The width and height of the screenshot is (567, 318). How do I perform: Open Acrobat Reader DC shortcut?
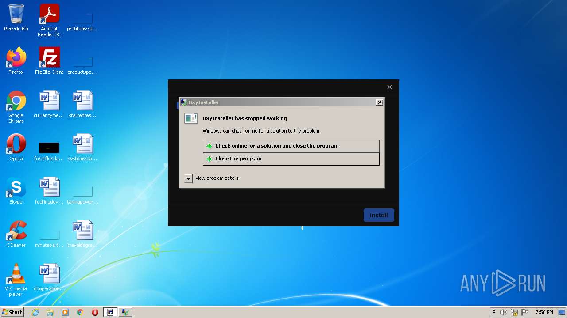click(x=49, y=21)
